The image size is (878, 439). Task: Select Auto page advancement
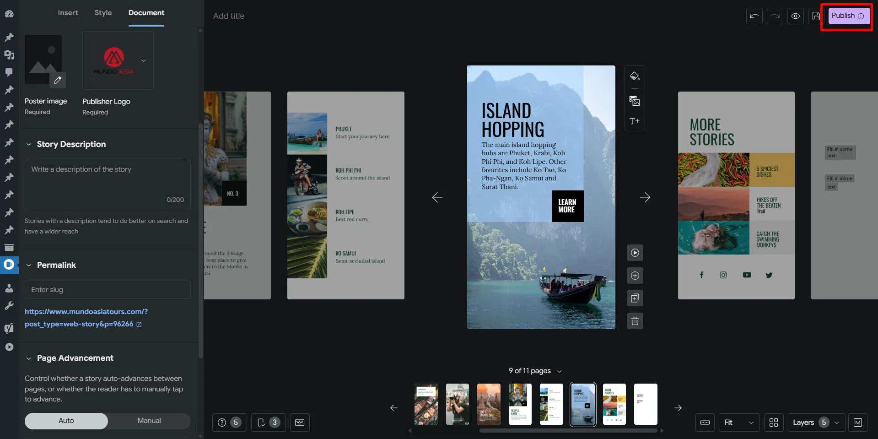66,420
